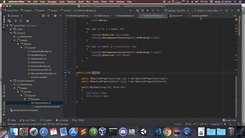The height and width of the screenshot is (138, 245).
Task: Click the Build hammer icon in toolbar
Action: (131, 10)
